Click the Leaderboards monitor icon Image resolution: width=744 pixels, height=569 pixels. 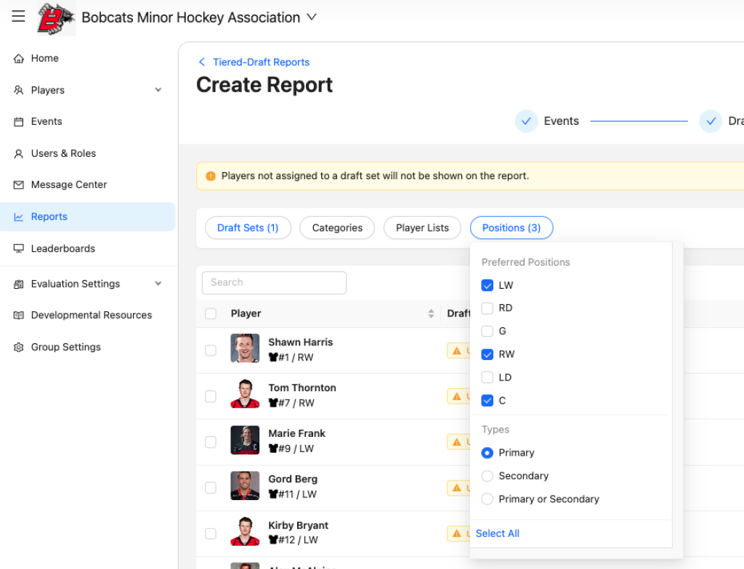19,249
